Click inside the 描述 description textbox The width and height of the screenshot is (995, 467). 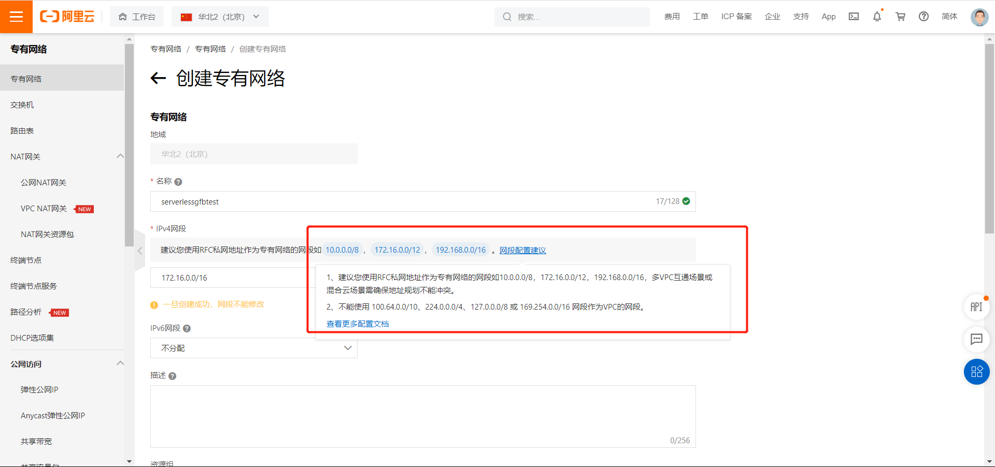422,414
